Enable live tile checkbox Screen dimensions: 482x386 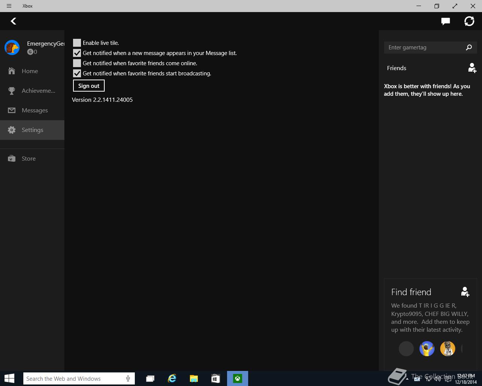tap(77, 43)
